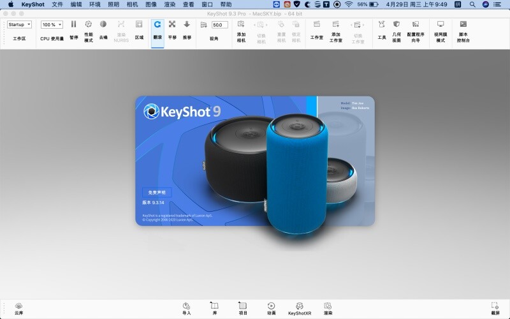Open the 100 % CPU usage dropdown
The image size is (510, 319).
tap(52, 24)
